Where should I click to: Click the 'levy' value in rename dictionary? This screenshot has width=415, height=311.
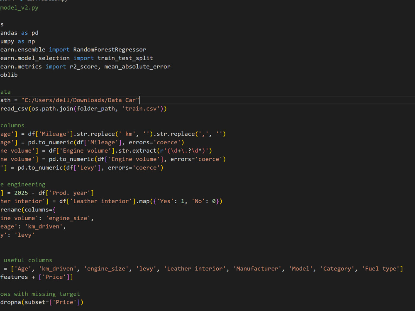click(x=24, y=235)
